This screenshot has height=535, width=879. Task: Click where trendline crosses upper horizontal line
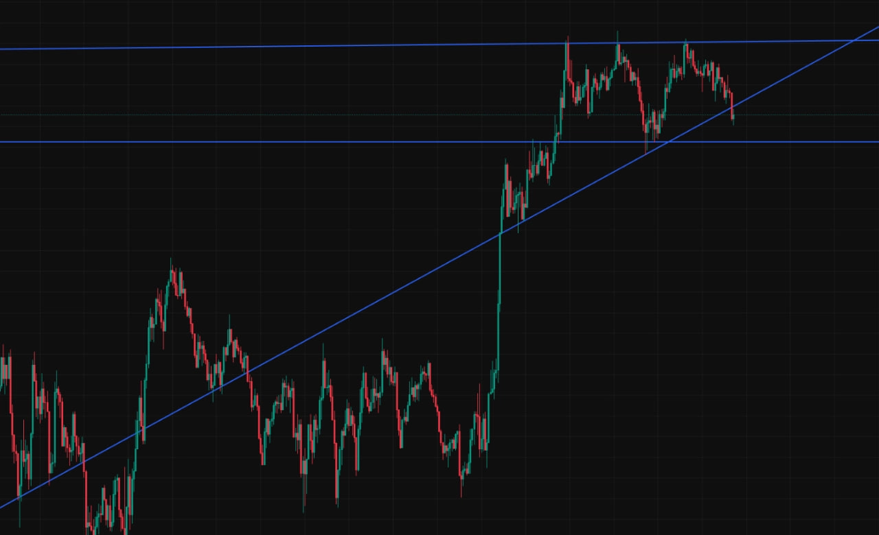854,41
